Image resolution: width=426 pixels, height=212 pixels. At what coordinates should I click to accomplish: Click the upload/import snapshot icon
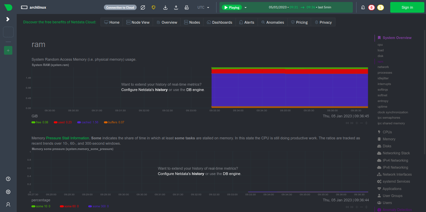coord(176,7)
